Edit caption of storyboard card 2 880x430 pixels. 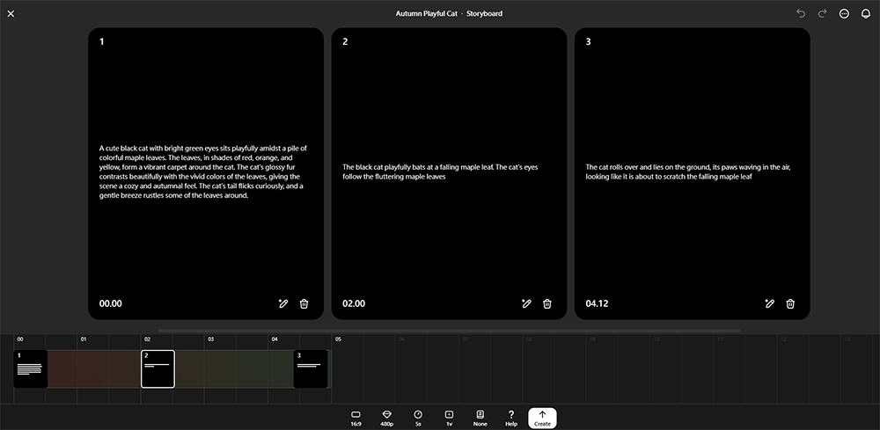[x=525, y=303]
